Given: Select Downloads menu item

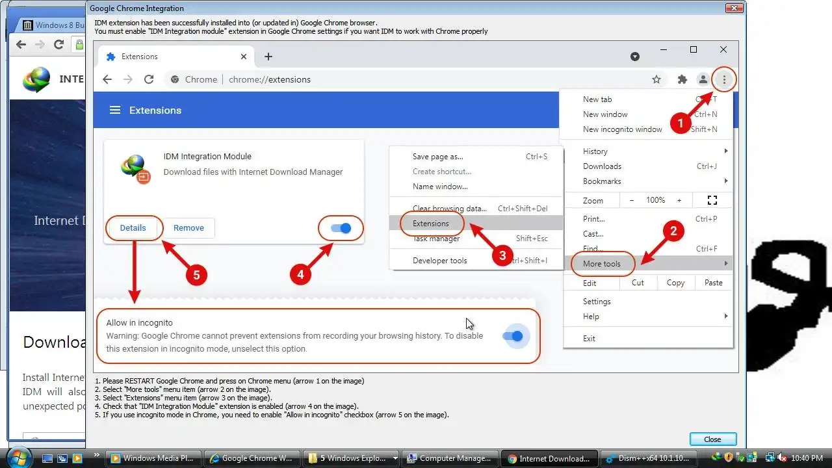Looking at the screenshot, I should (647, 166).
